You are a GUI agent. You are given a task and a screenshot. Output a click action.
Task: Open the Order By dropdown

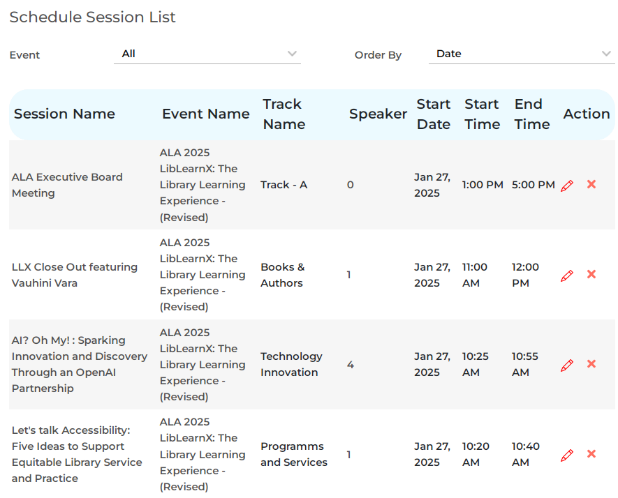click(521, 54)
